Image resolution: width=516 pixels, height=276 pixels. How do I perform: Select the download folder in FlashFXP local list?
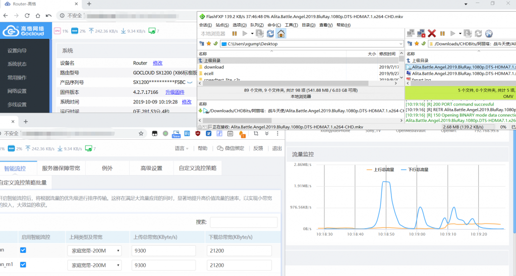coord(213,67)
